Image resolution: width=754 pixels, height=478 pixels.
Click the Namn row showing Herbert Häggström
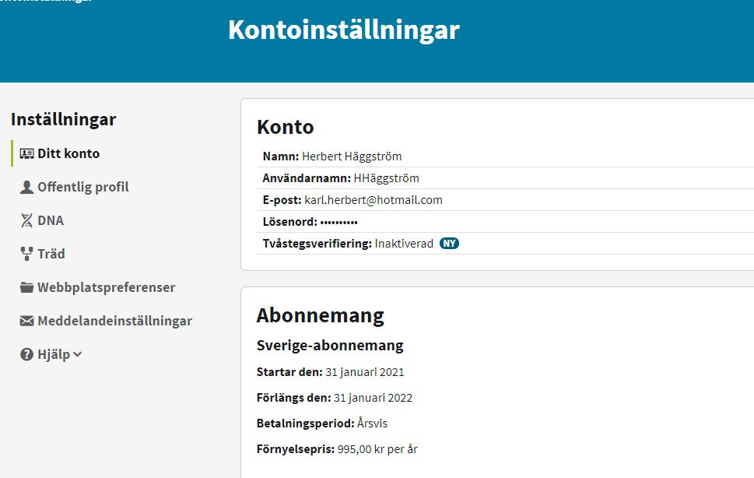tap(333, 156)
